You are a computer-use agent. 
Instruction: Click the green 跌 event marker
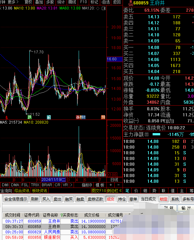pos(29,117)
